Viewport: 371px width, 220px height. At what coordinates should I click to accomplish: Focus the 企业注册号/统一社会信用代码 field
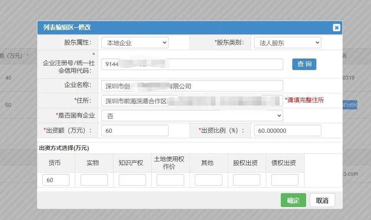click(192, 64)
